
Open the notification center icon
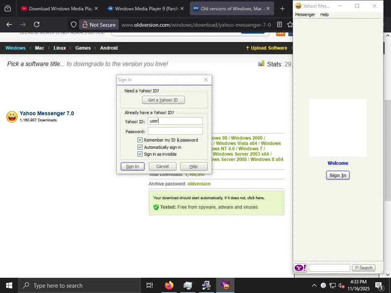coord(379,286)
